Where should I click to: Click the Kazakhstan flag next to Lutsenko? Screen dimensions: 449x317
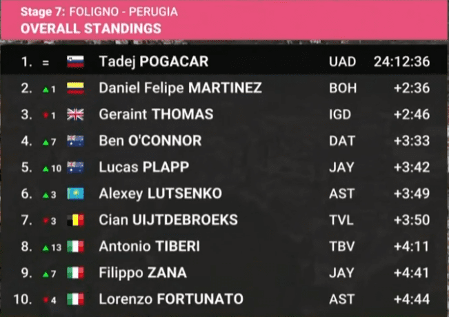(x=75, y=194)
